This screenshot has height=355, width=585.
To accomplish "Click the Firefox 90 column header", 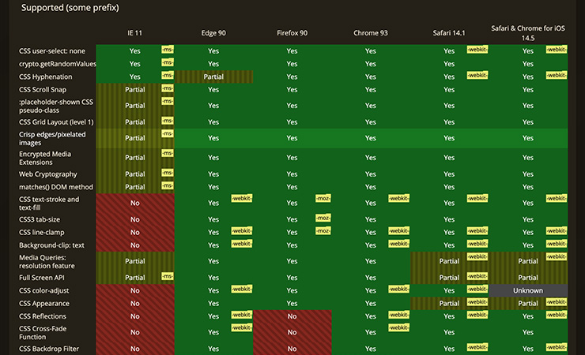I will (292, 33).
